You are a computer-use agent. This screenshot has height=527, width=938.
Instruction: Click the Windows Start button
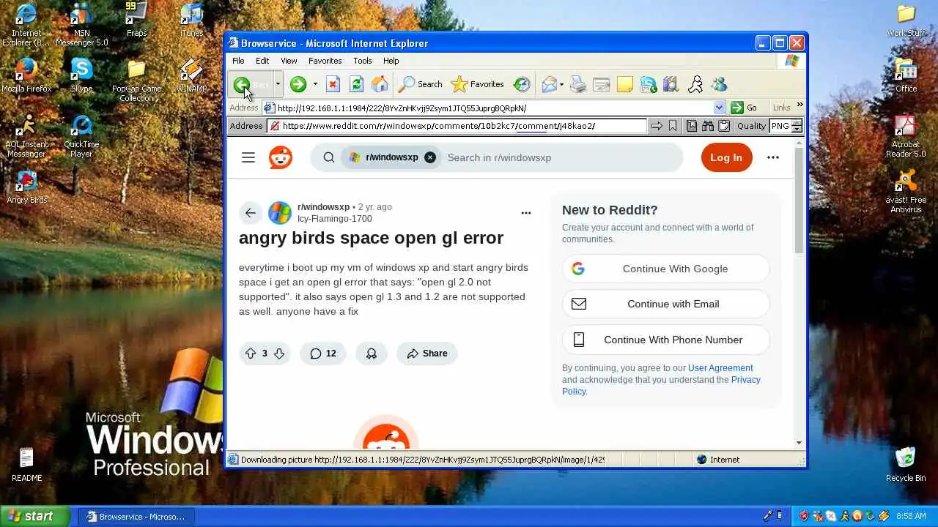pos(34,516)
